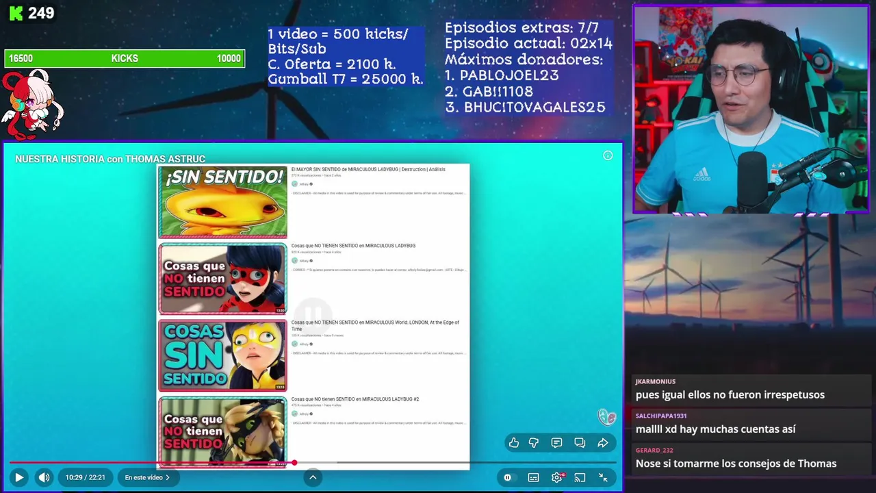The height and width of the screenshot is (493, 876).
Task: Click the 10:29 / 22:21 time display
Action: point(85,477)
